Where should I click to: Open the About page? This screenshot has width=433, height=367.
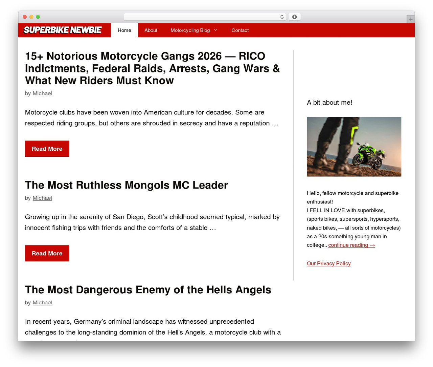[151, 30]
